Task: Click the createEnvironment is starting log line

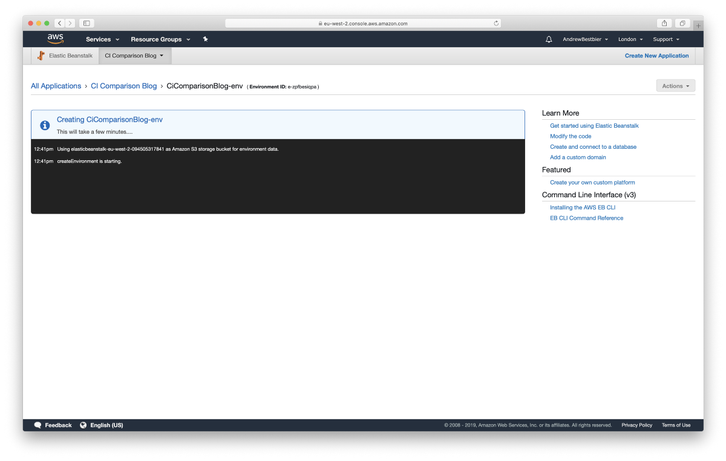Action: click(90, 161)
